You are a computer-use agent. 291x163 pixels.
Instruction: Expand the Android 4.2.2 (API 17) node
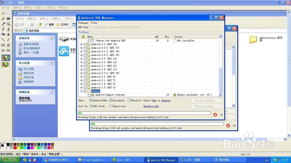pos(81,48)
